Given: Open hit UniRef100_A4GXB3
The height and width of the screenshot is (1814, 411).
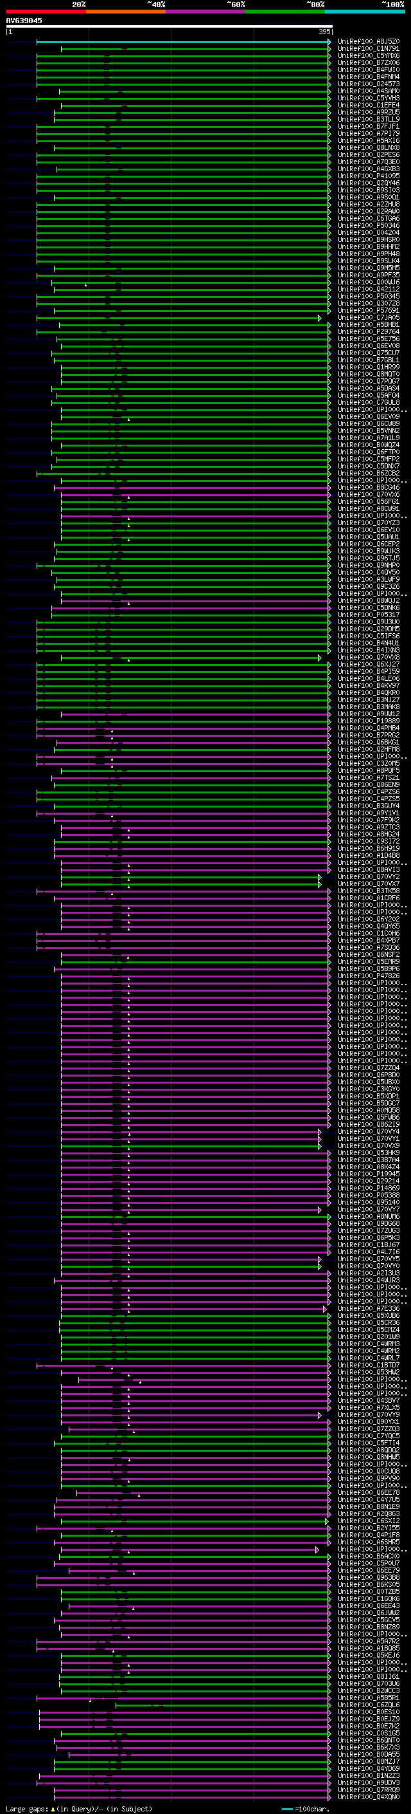Looking at the screenshot, I should [x=369, y=169].
